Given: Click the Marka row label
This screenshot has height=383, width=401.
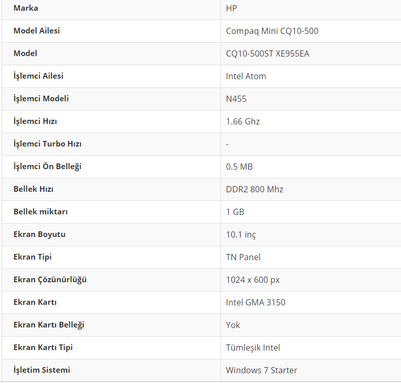Looking at the screenshot, I should pyautogui.click(x=26, y=8).
